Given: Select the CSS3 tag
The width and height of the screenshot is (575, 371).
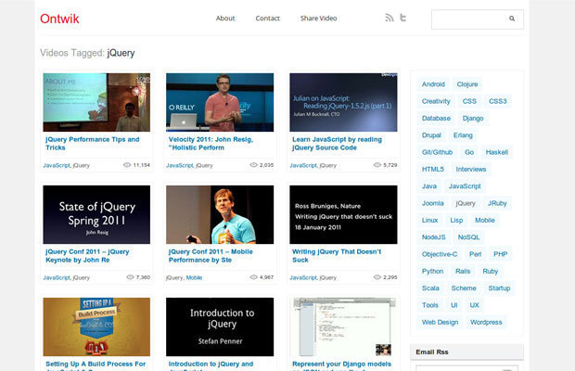Looking at the screenshot, I should pyautogui.click(x=498, y=101).
